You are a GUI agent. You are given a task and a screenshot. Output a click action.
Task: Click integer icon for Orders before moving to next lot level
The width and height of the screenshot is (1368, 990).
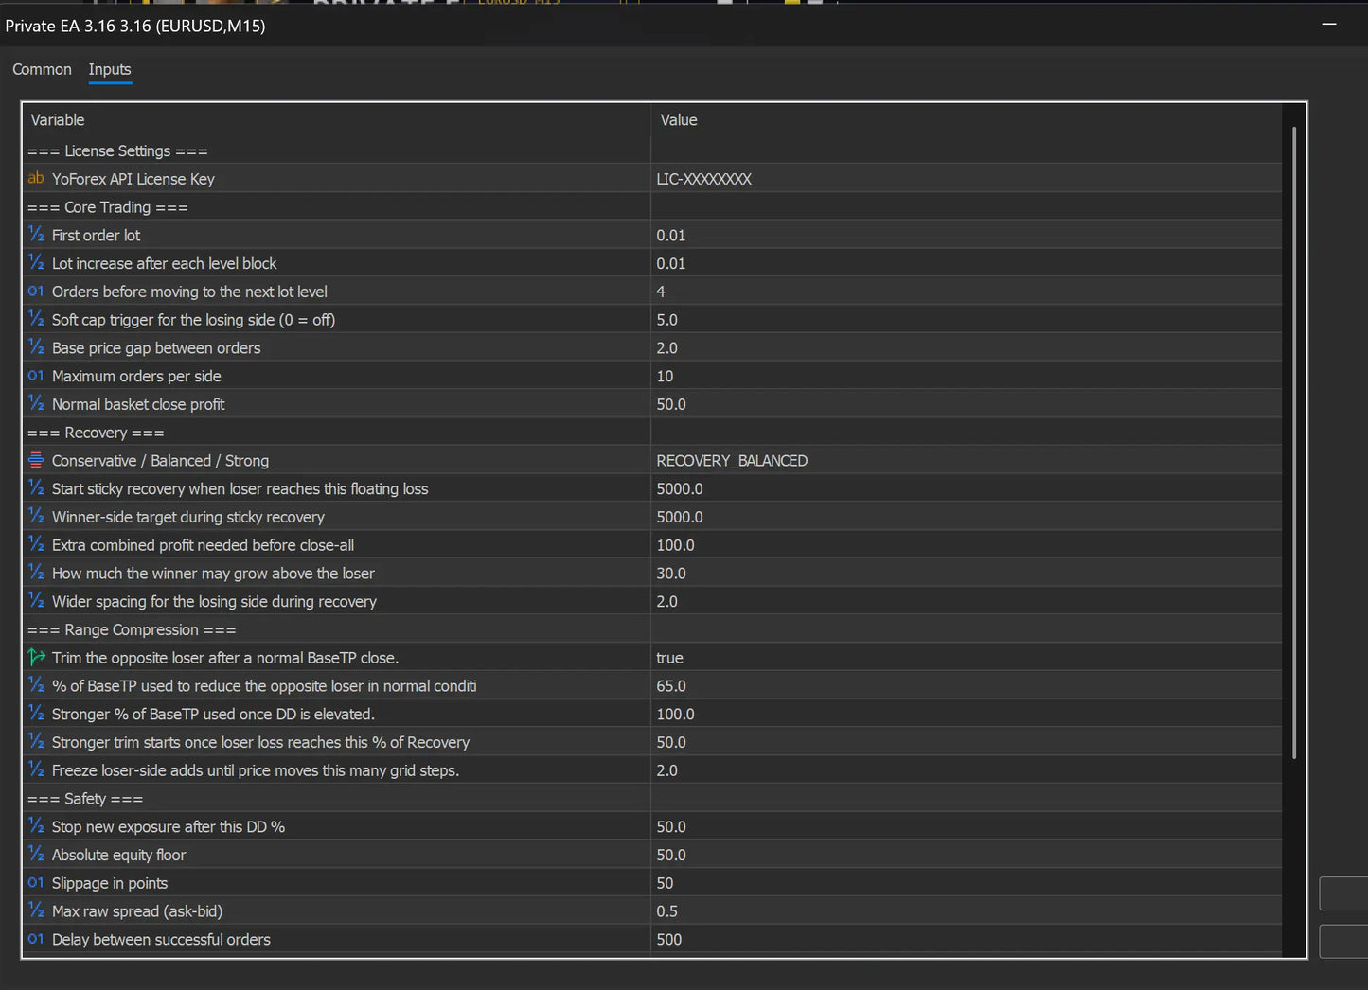pyautogui.click(x=36, y=292)
